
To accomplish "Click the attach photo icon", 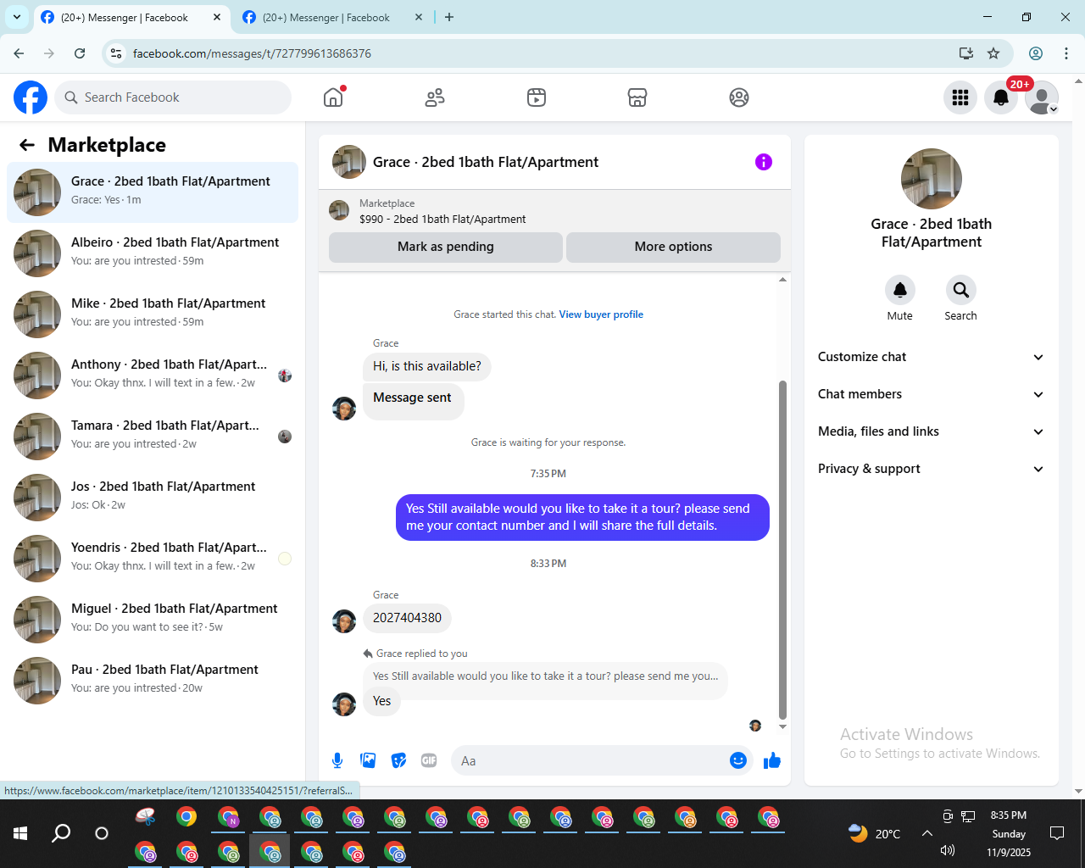I will coord(368,760).
